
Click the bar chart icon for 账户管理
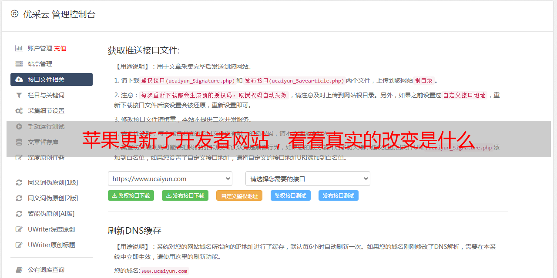click(19, 48)
